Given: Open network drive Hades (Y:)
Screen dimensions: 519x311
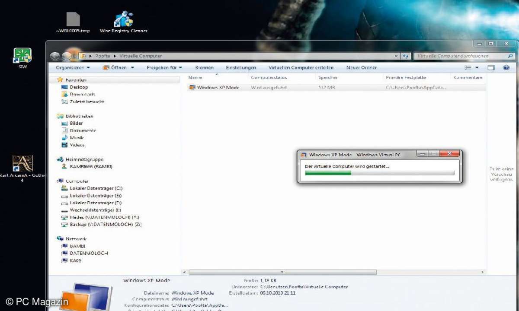Looking at the screenshot, I should (x=100, y=217).
